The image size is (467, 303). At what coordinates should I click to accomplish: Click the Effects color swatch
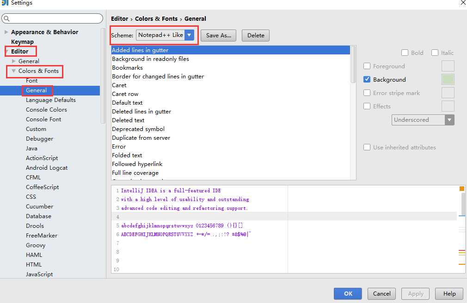(448, 106)
